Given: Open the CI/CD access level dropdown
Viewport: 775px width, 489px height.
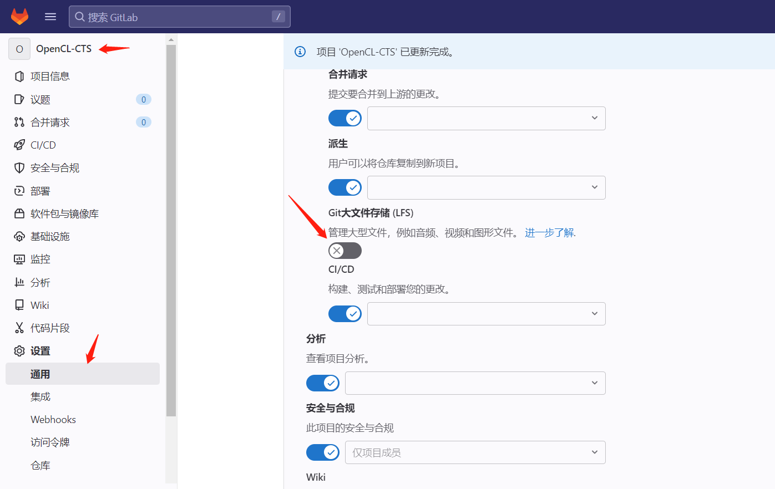Looking at the screenshot, I should (x=487, y=314).
